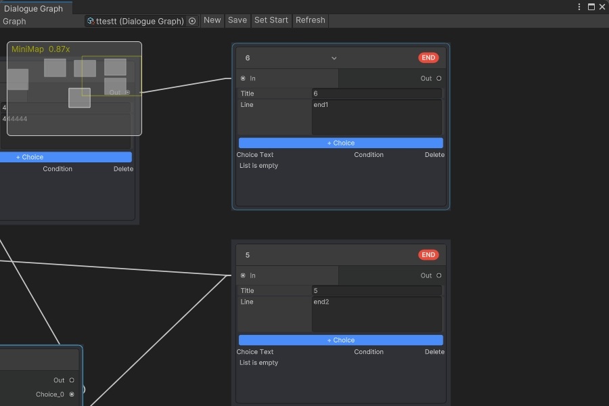609x406 pixels.
Task: Collapse node 6 using its chevron
Action: point(334,58)
